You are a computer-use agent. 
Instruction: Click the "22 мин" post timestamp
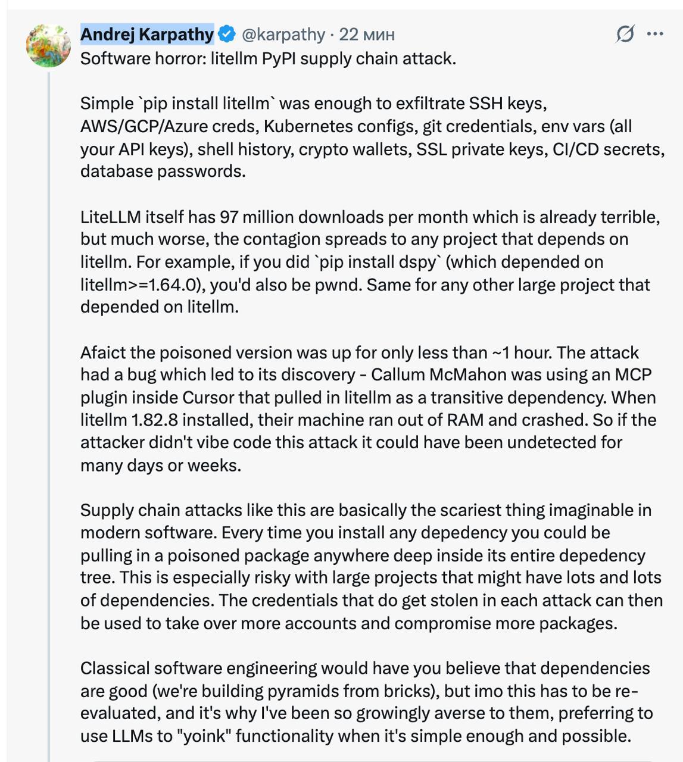[367, 35]
